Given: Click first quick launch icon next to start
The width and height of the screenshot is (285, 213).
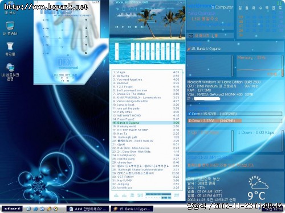Looking at the screenshot, I should pyautogui.click(x=28, y=209).
